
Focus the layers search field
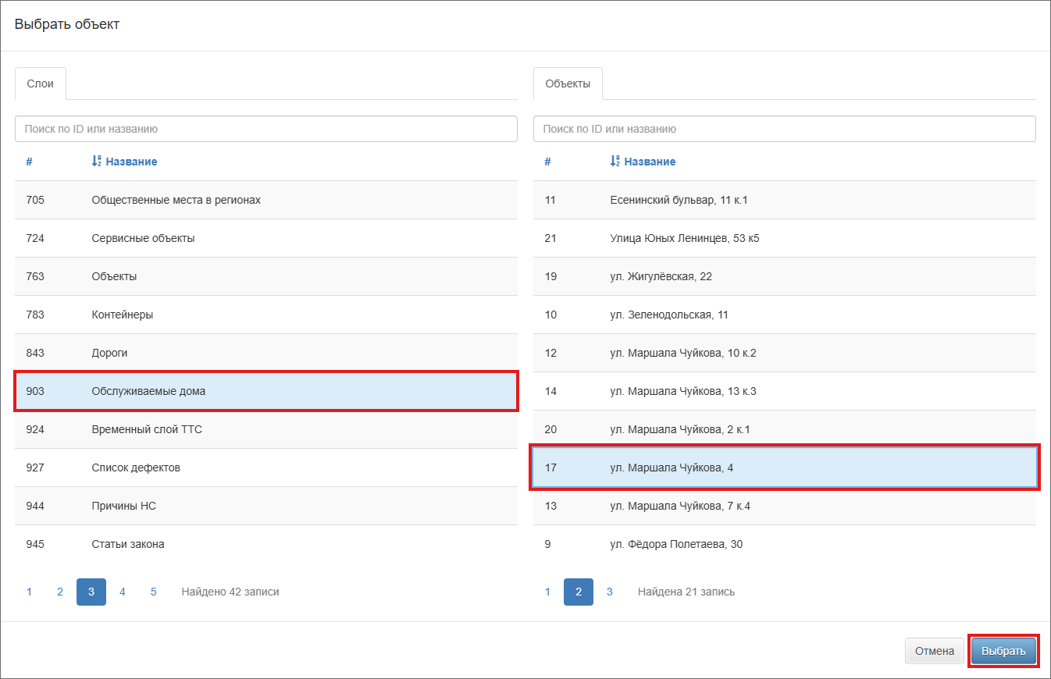tap(265, 129)
